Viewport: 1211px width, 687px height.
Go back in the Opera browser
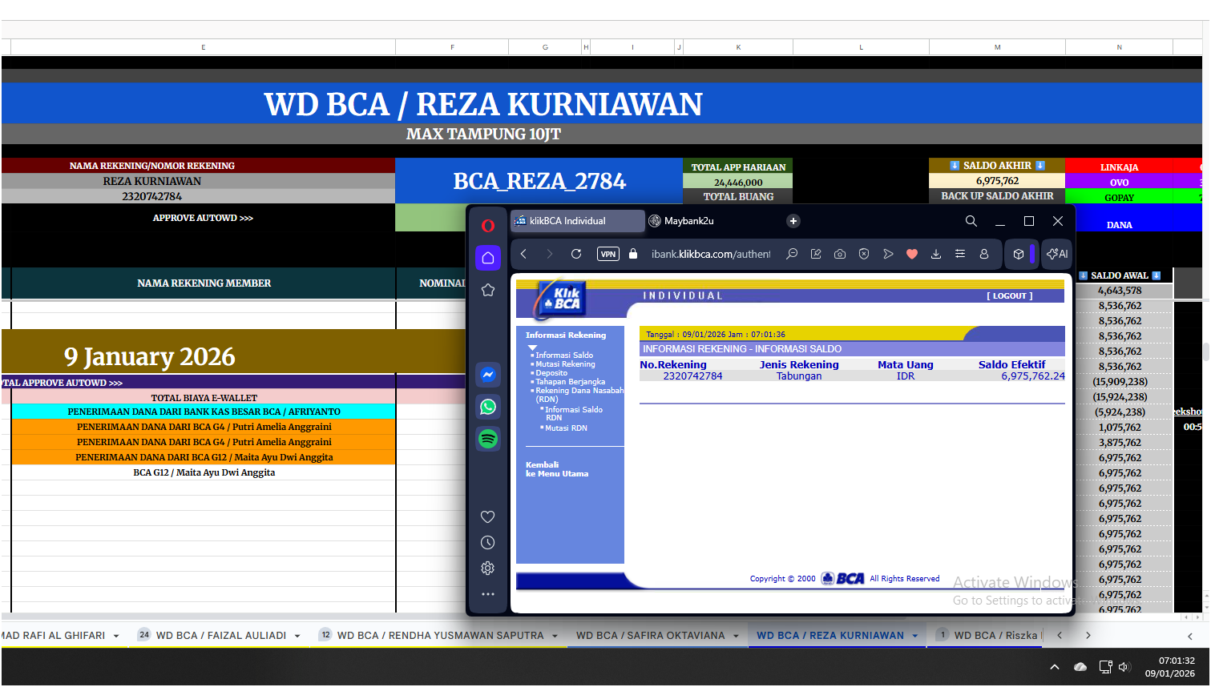523,254
